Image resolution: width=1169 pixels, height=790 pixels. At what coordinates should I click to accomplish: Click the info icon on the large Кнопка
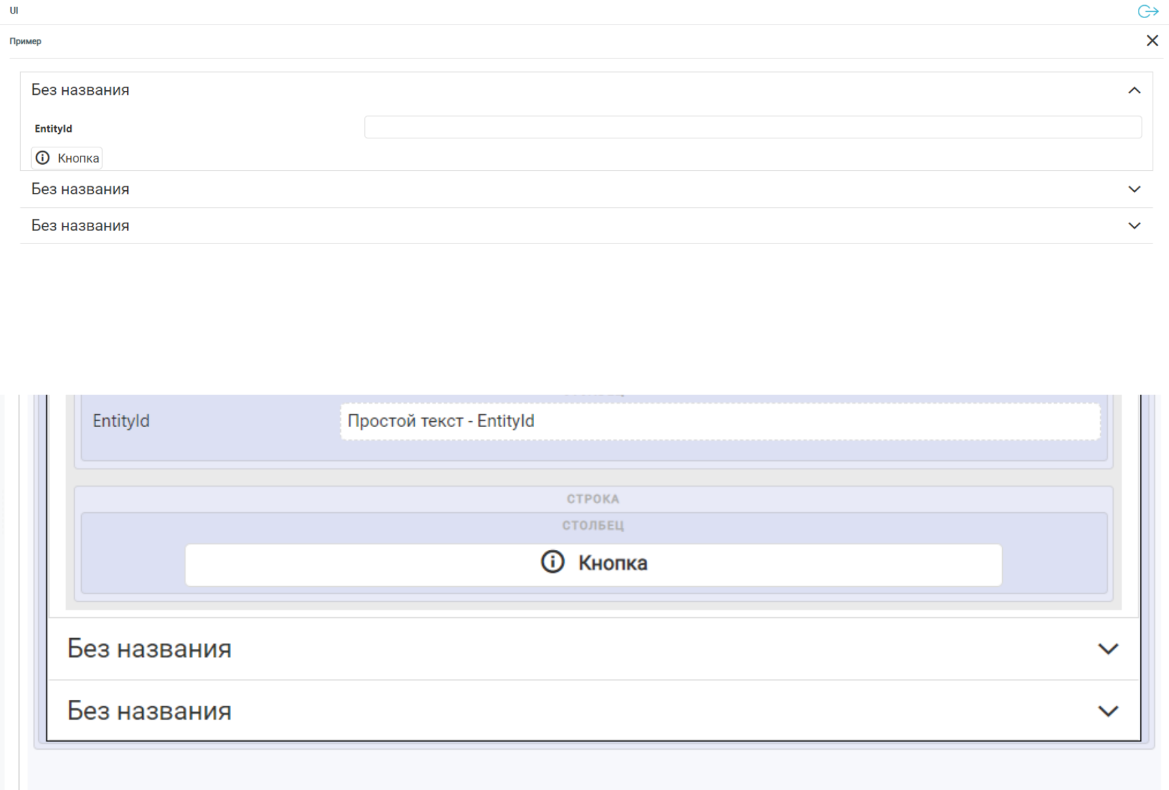[552, 562]
